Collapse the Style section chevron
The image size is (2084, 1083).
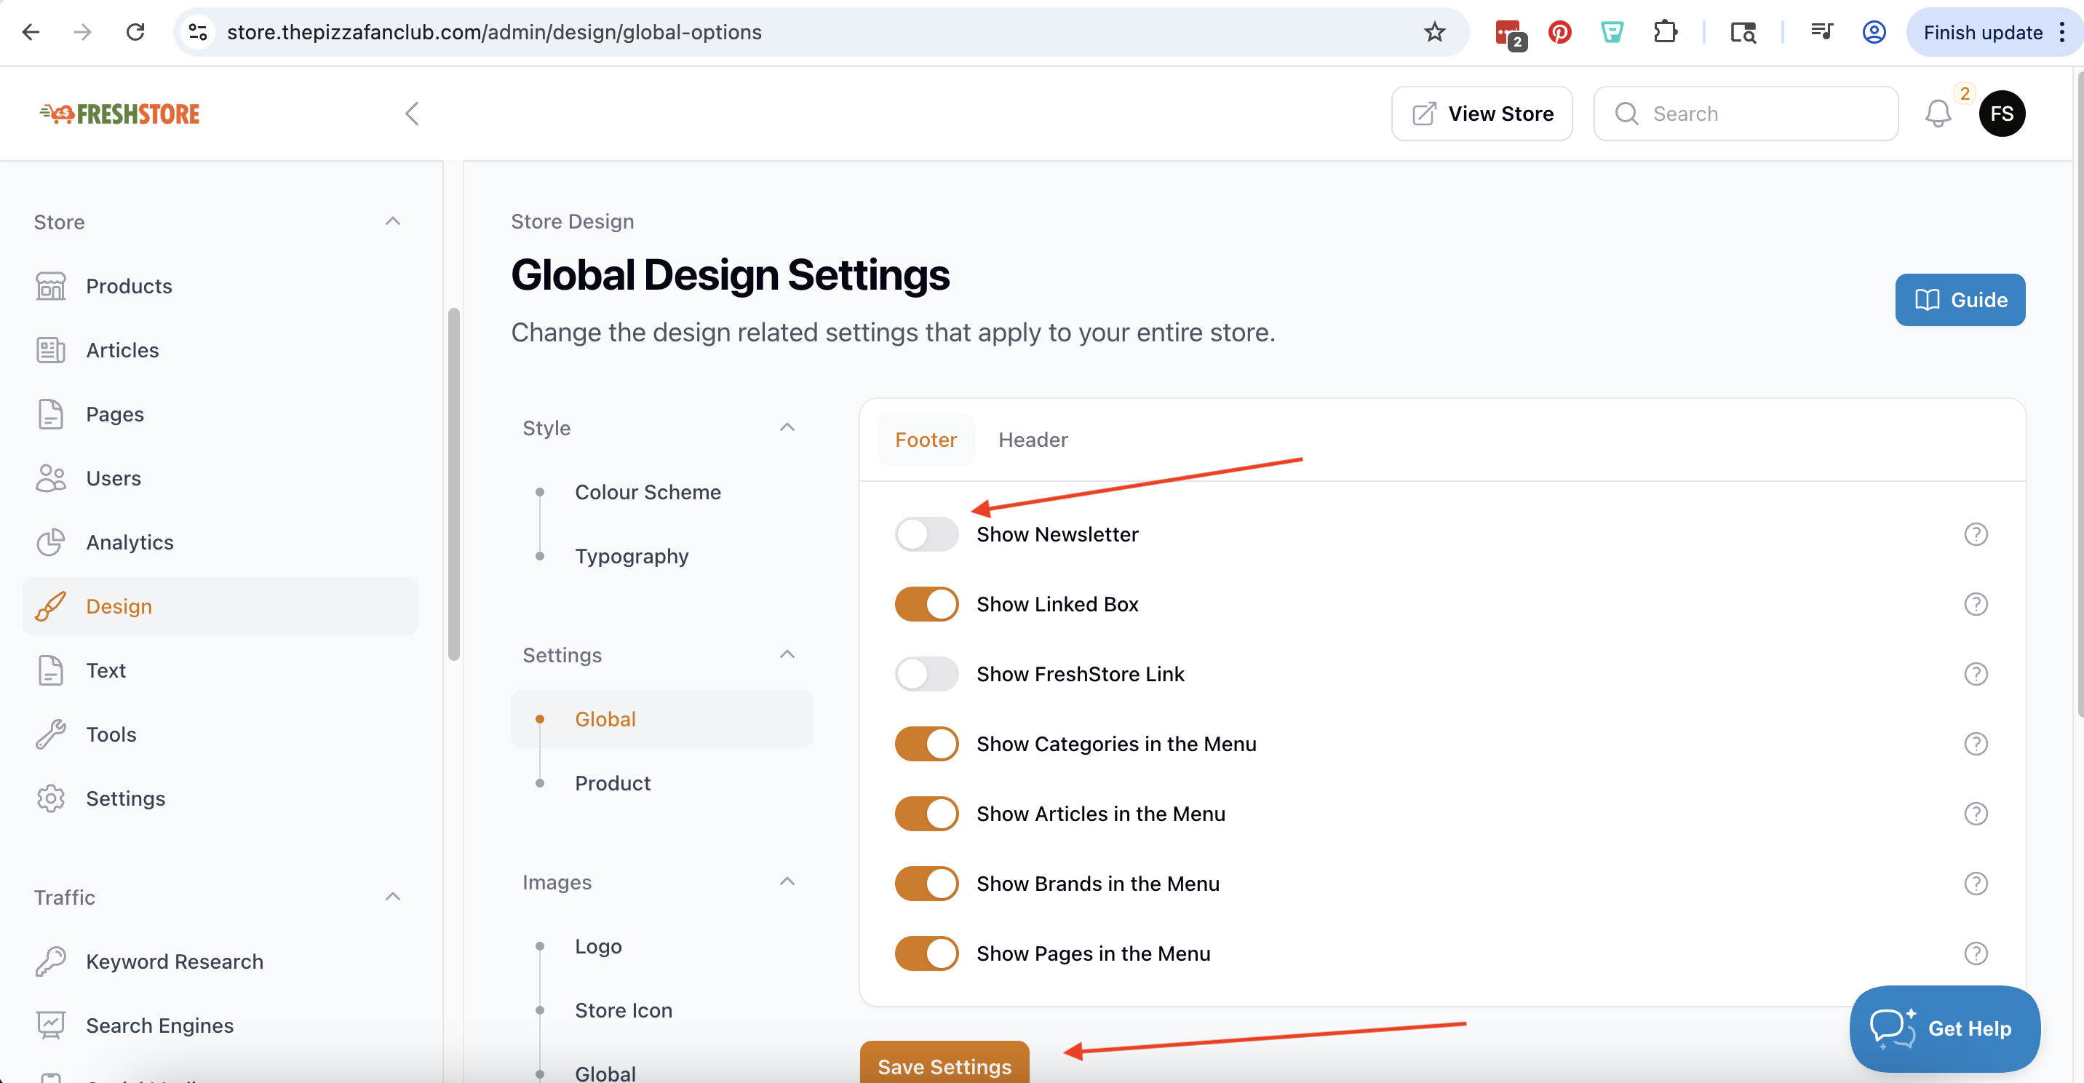click(787, 427)
